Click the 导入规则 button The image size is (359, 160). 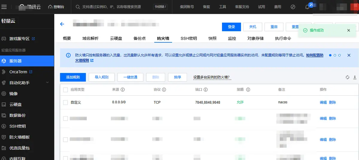102,77
